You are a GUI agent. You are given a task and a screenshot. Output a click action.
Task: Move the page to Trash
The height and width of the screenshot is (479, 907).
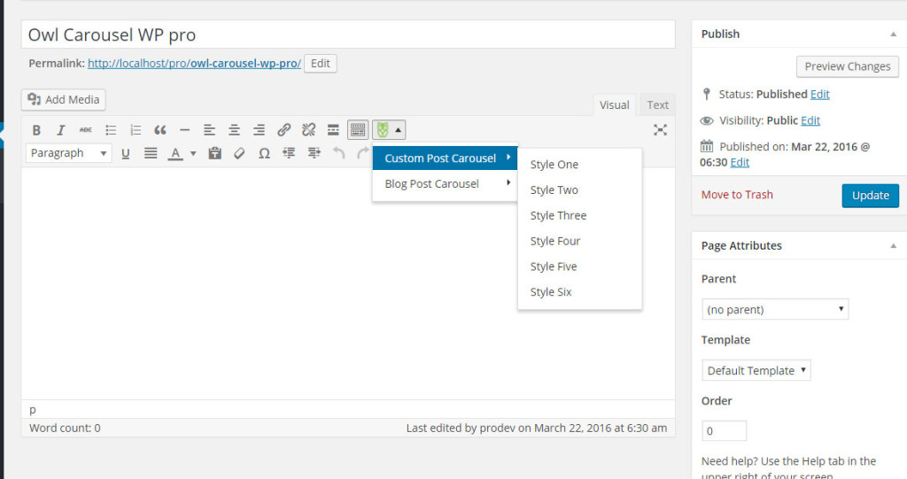(x=737, y=195)
